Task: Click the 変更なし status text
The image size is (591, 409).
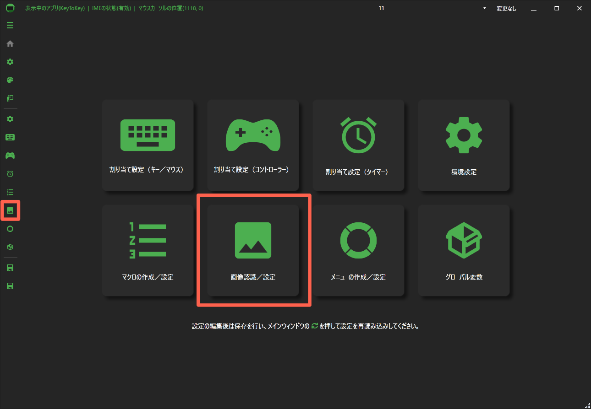Action: (x=506, y=9)
